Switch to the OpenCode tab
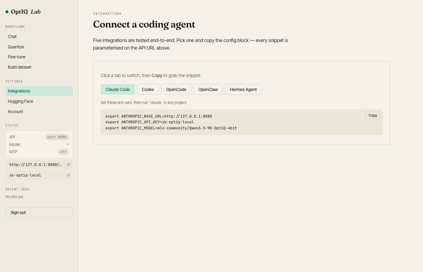Viewport: 423px width, 272px height. coord(176,89)
